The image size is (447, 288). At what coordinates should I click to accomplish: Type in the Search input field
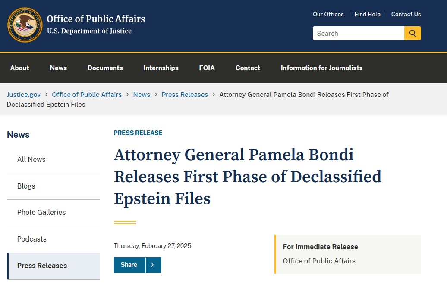358,33
